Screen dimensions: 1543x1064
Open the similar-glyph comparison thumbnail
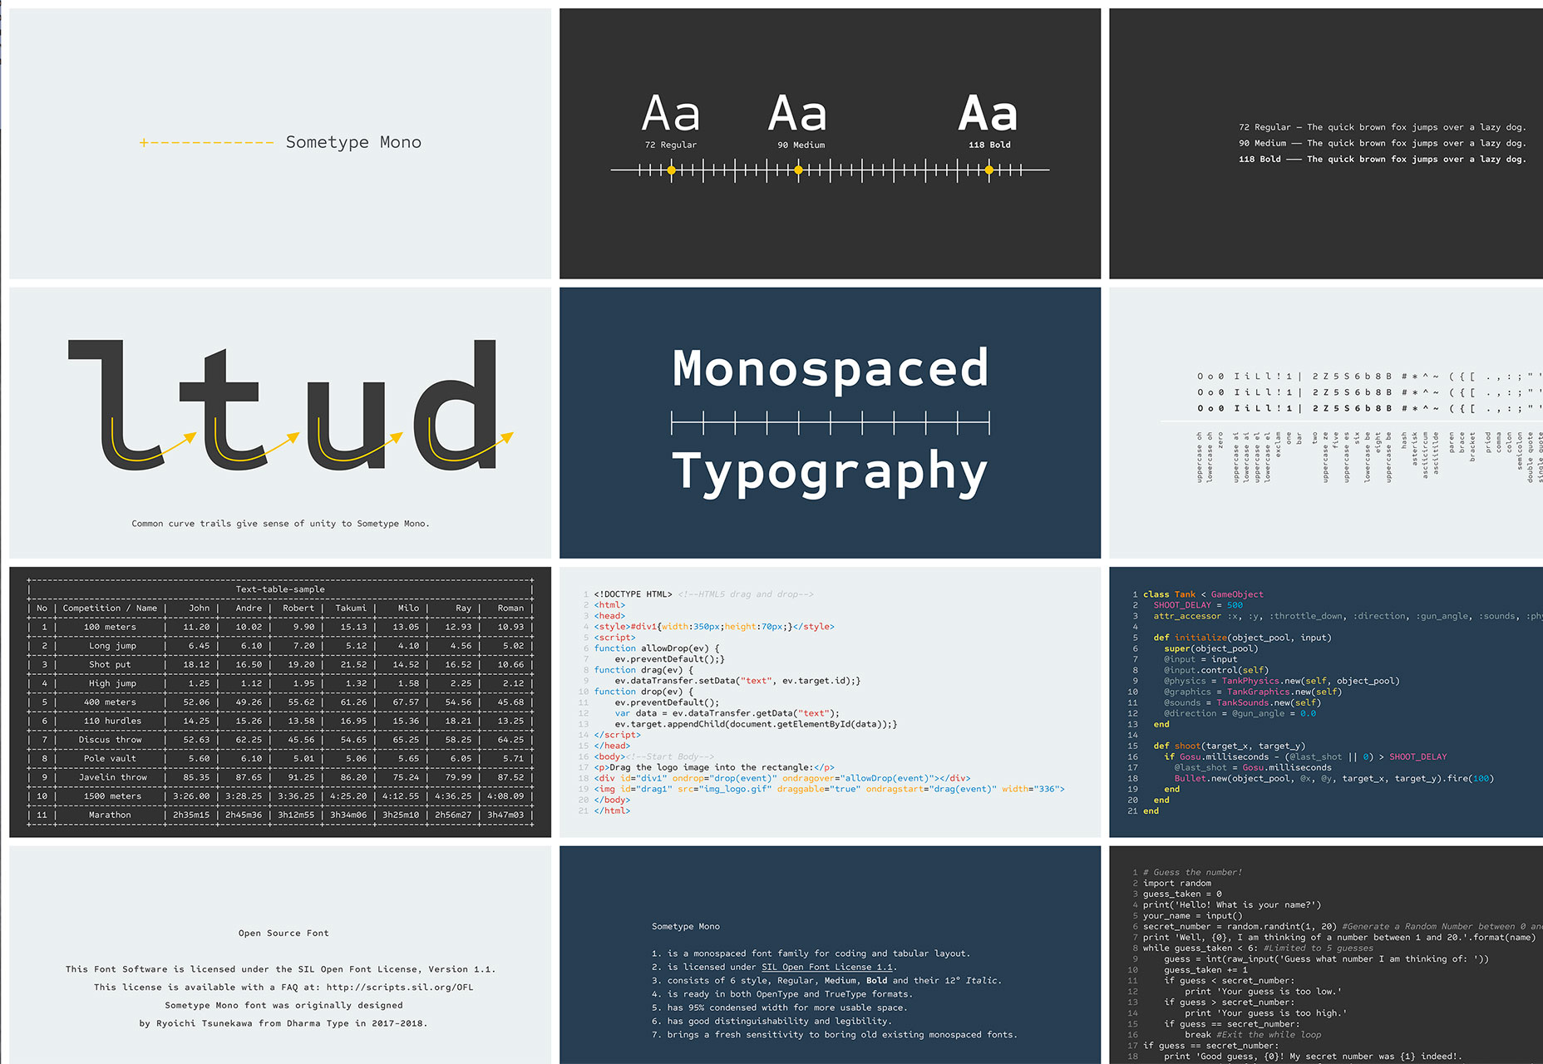pos(1326,423)
